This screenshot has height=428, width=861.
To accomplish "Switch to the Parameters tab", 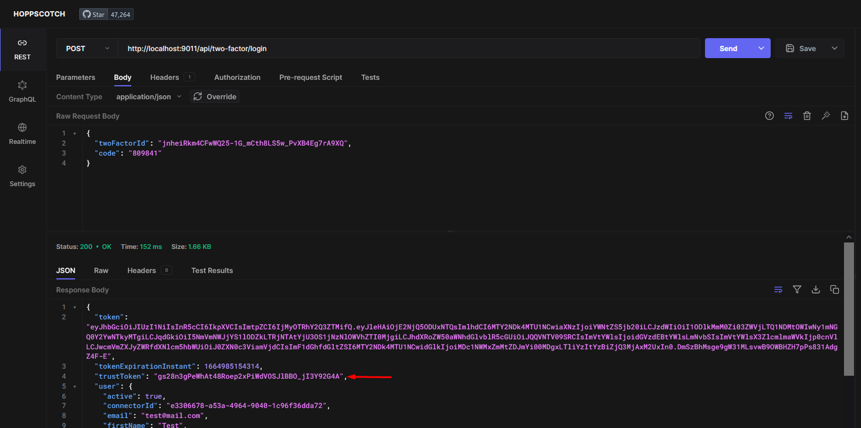I will point(76,77).
